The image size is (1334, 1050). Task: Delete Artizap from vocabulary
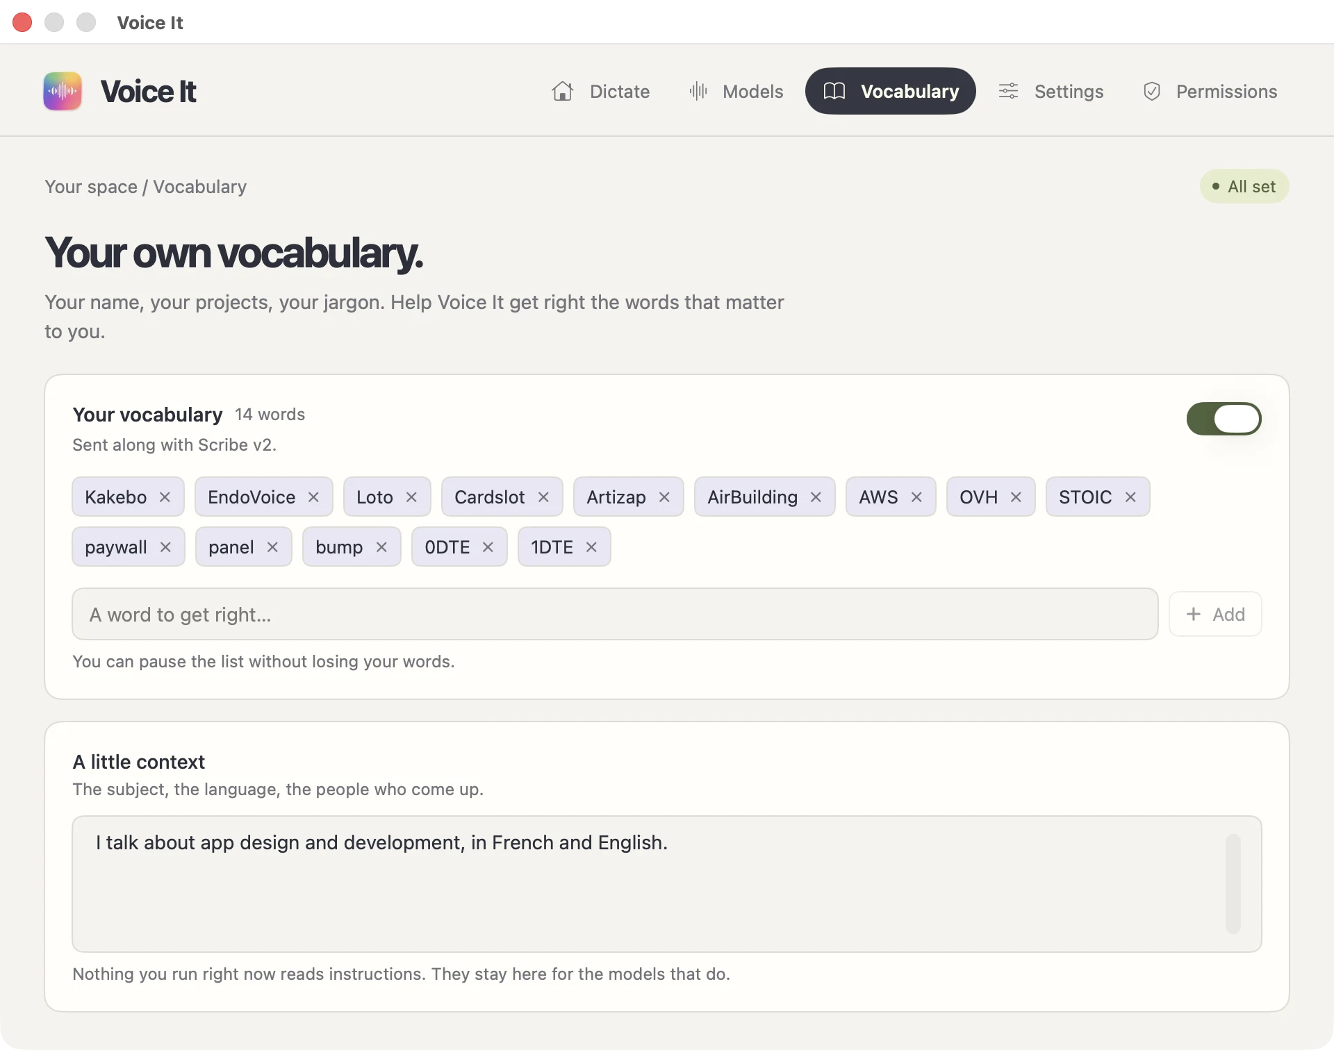point(664,497)
